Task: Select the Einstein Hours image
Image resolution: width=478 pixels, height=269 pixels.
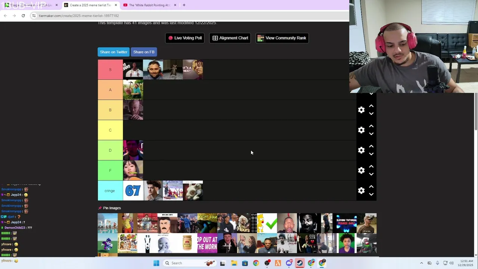Action: coord(247,223)
